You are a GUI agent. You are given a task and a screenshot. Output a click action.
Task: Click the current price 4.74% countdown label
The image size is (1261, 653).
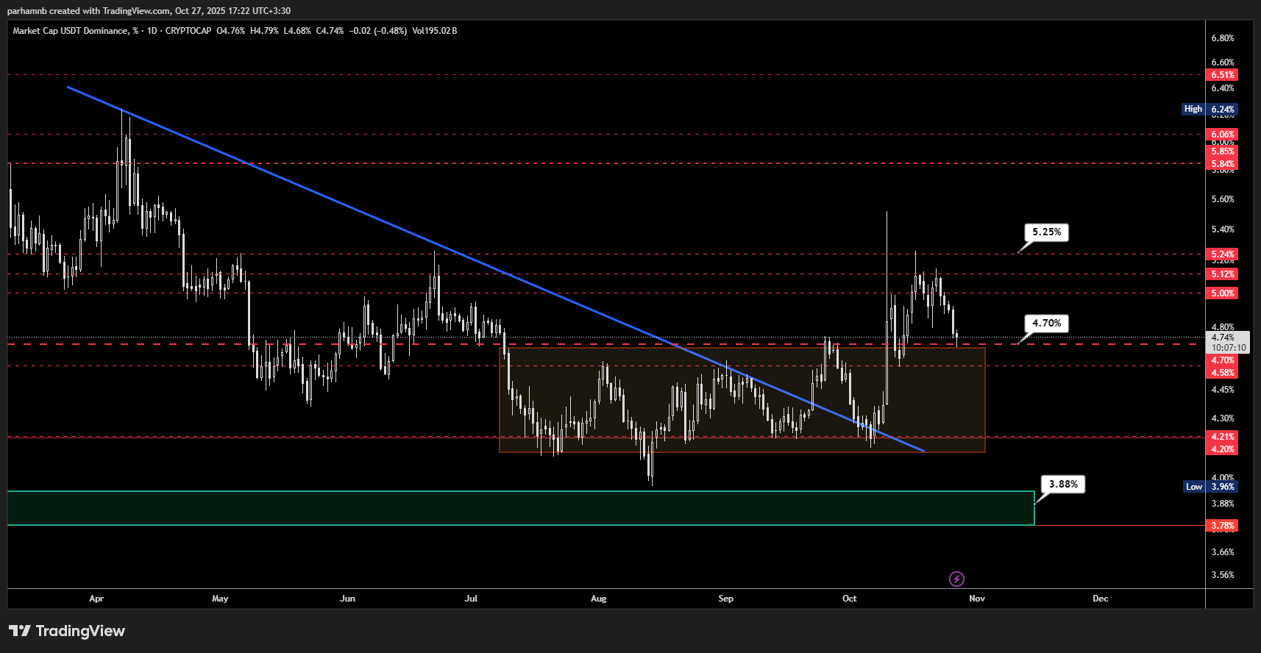pos(1229,343)
